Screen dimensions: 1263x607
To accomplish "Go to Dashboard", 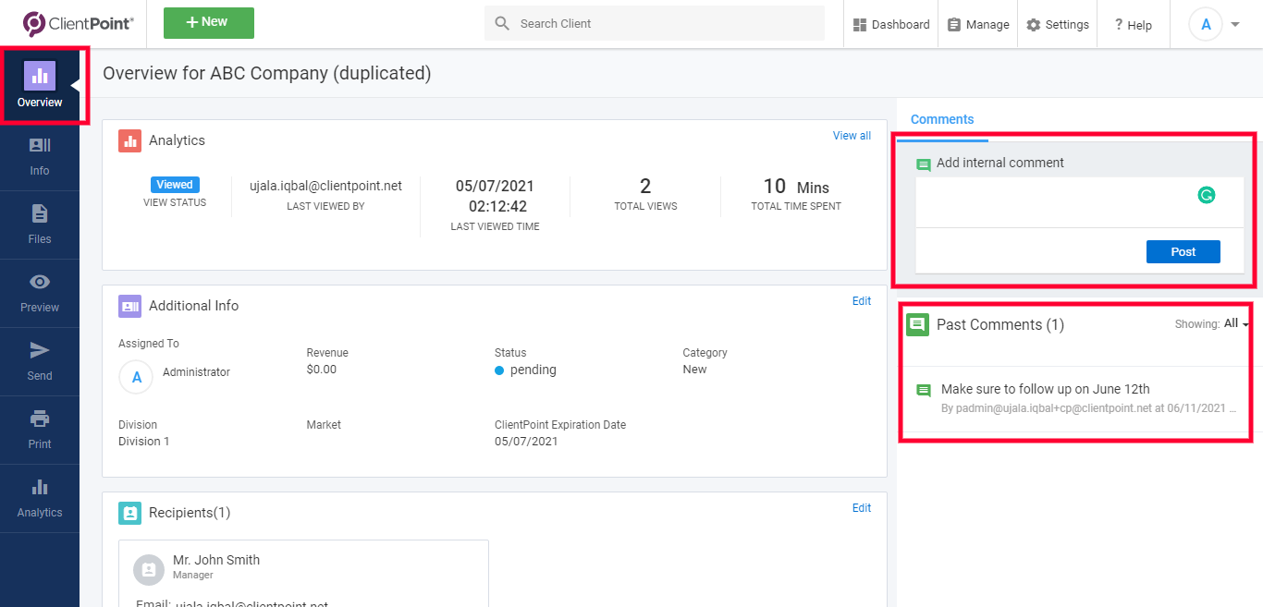I will click(891, 25).
